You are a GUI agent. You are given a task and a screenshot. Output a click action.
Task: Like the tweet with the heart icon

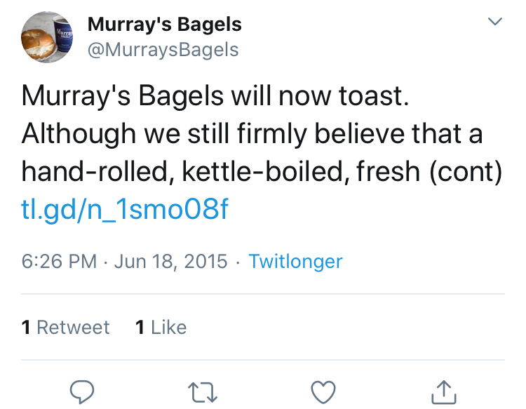point(323,391)
